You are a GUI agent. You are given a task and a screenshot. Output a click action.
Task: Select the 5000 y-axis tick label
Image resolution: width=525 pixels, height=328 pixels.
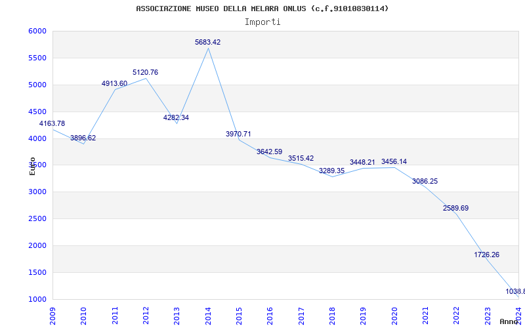click(37, 85)
